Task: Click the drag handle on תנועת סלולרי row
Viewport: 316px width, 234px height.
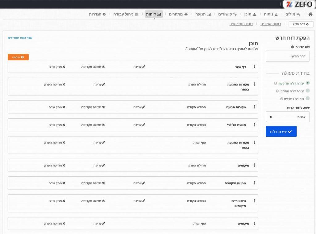Action: point(255,125)
